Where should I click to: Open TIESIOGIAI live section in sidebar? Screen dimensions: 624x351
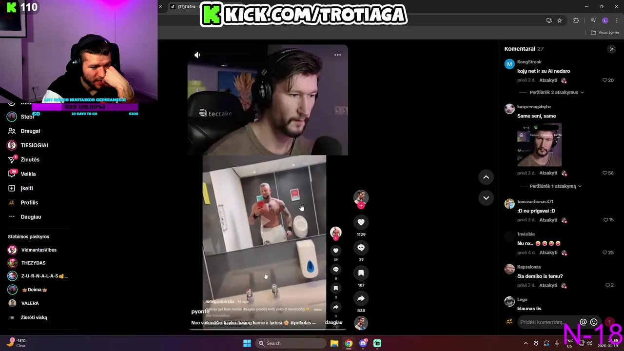tap(34, 145)
